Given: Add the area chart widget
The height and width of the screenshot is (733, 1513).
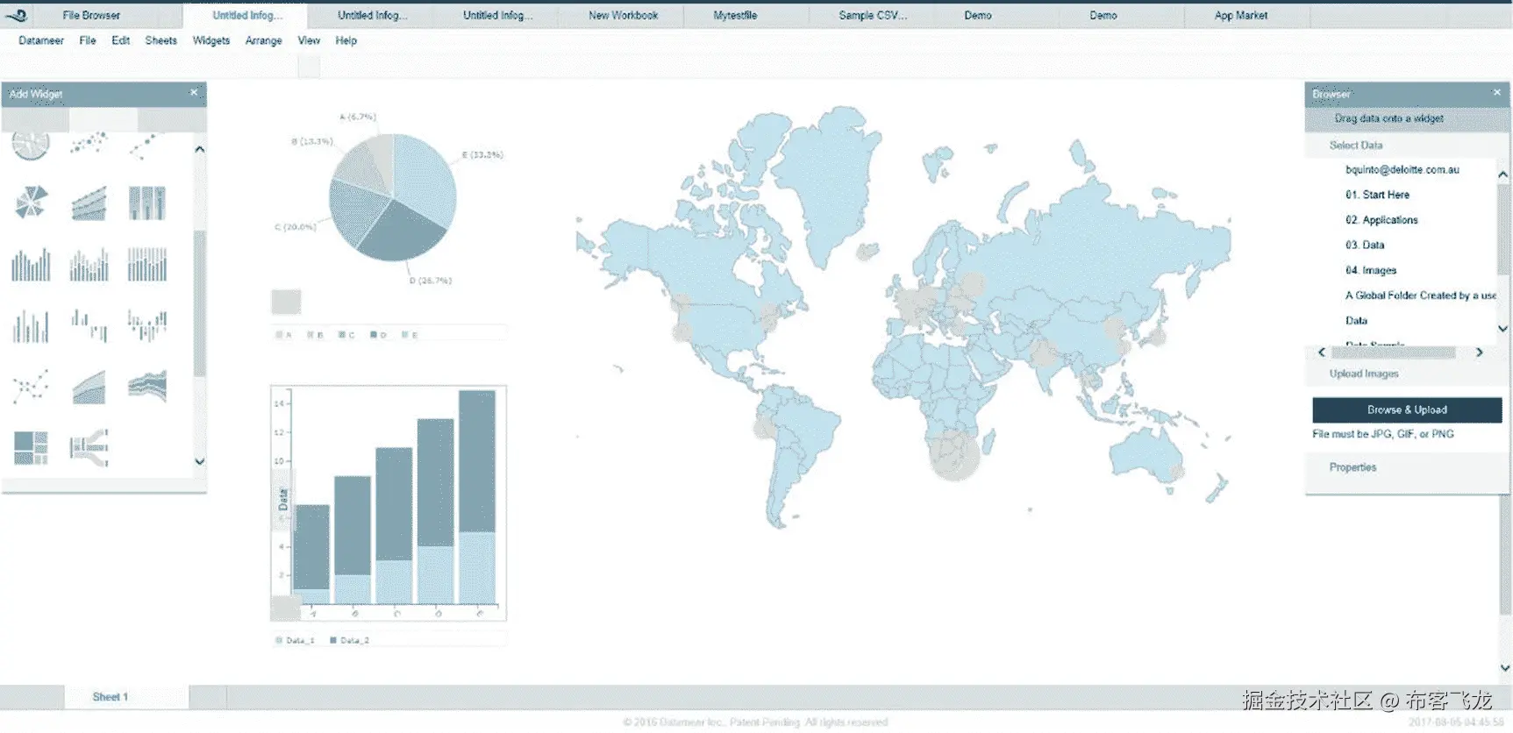Looking at the screenshot, I should click(89, 386).
